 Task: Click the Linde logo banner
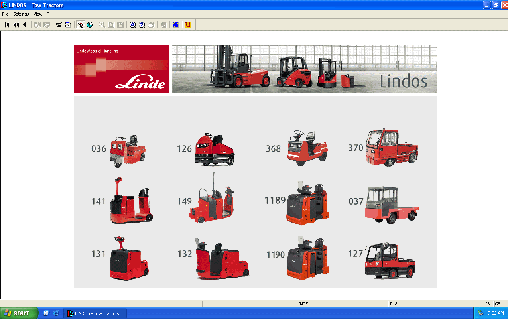121,69
